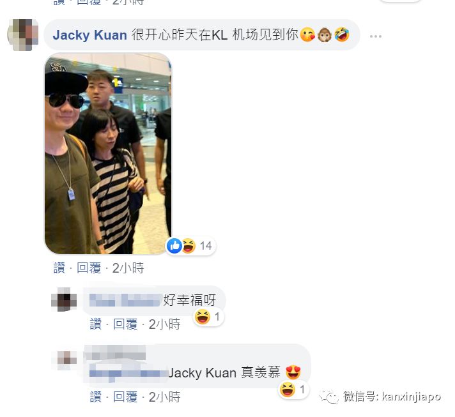Image resolution: width=455 pixels, height=417 pixels.
Task: Reply to Jacky Kuan's comment via 回覆
Action: 89,268
